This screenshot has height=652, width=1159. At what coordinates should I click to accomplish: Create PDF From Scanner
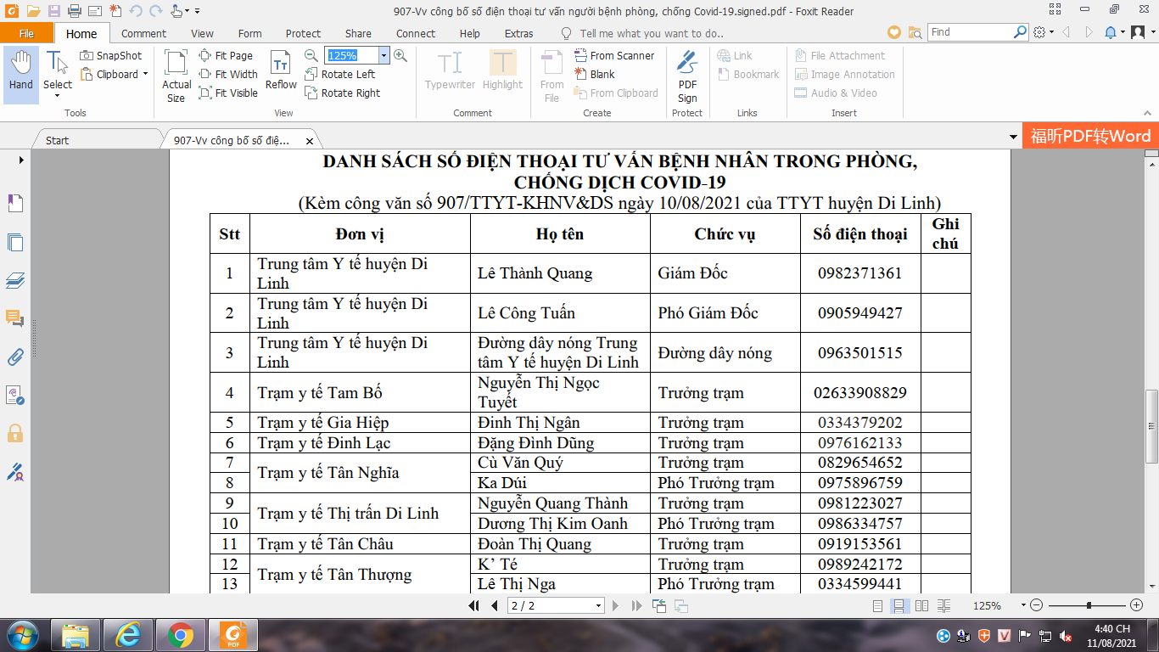click(613, 55)
